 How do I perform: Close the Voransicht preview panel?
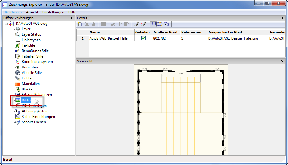pyautogui.click(x=282, y=61)
